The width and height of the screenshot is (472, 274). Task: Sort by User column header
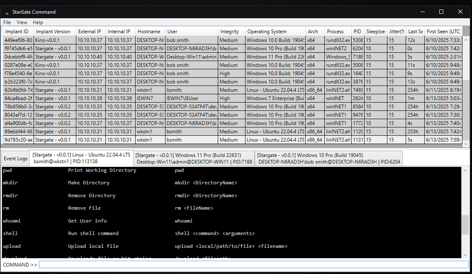192,32
